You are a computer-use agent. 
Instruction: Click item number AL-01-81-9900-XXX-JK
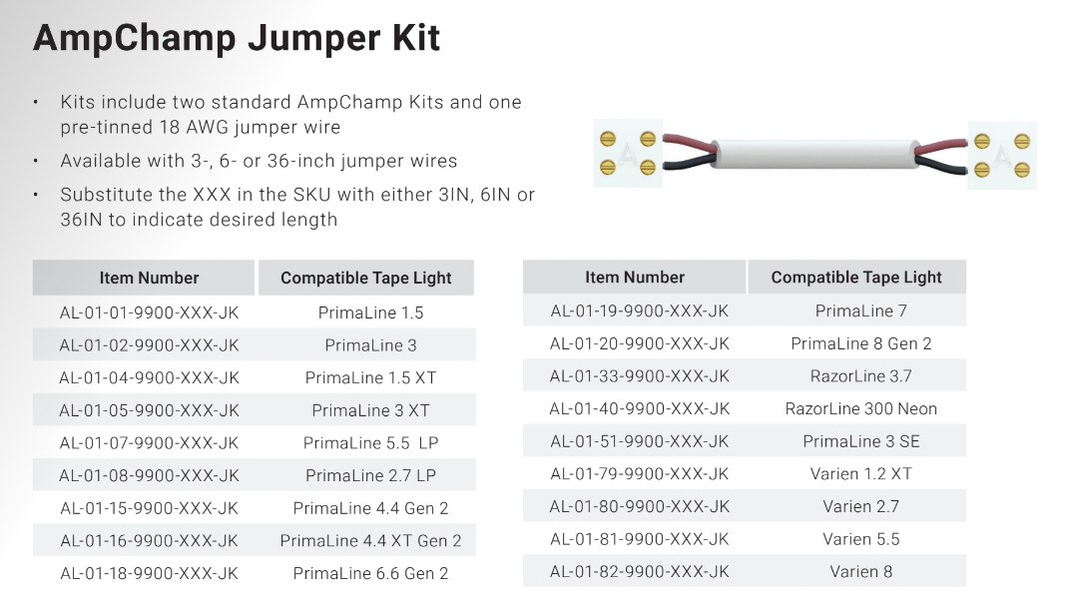pyautogui.click(x=639, y=539)
